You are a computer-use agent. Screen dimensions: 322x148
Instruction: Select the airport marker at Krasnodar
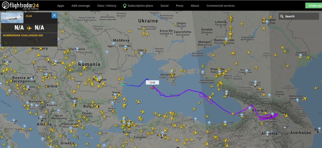[219, 72]
